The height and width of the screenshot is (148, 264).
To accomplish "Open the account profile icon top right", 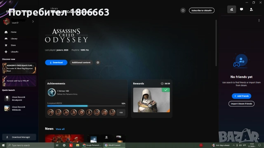I will click(x=251, y=9).
